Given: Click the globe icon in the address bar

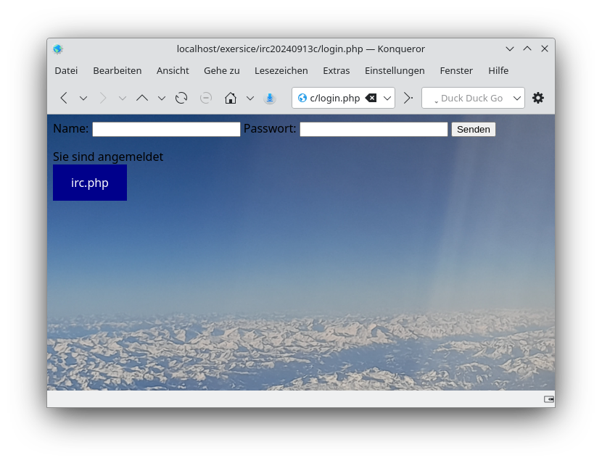Looking at the screenshot, I should (302, 98).
